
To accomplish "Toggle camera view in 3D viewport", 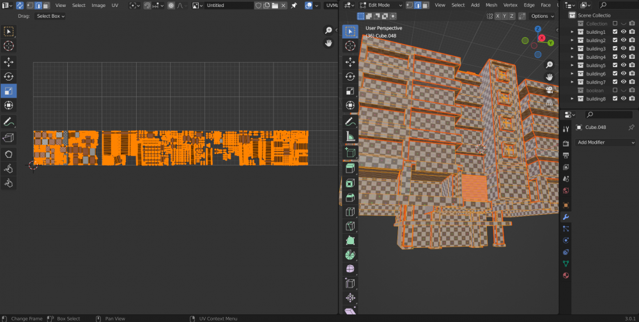I will [549, 89].
